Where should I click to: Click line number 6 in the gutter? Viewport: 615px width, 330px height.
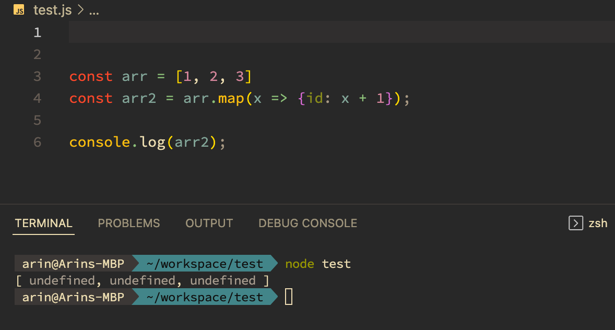pos(37,142)
